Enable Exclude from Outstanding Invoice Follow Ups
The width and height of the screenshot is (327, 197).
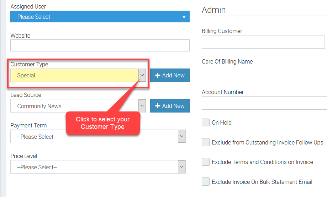click(x=206, y=142)
